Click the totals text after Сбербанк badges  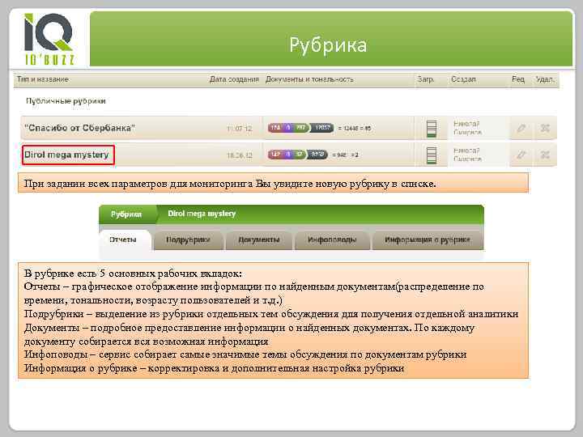point(355,128)
